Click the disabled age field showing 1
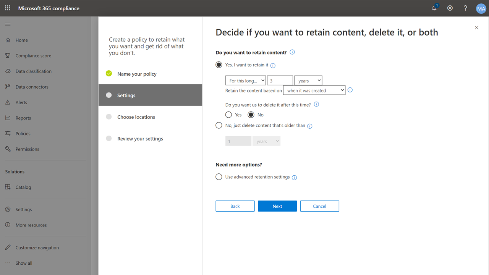 (238, 141)
